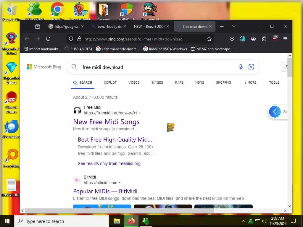The height and width of the screenshot is (227, 303).
Task: Launch Bejeweled 2 Deluxe desktop icon
Action: click(11, 43)
